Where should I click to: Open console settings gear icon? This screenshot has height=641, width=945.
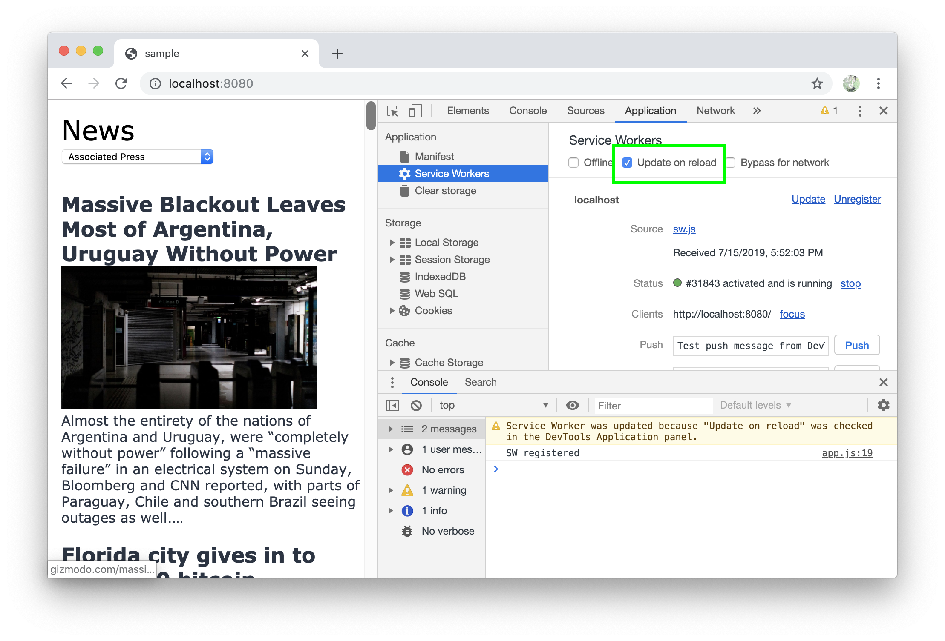tap(883, 405)
